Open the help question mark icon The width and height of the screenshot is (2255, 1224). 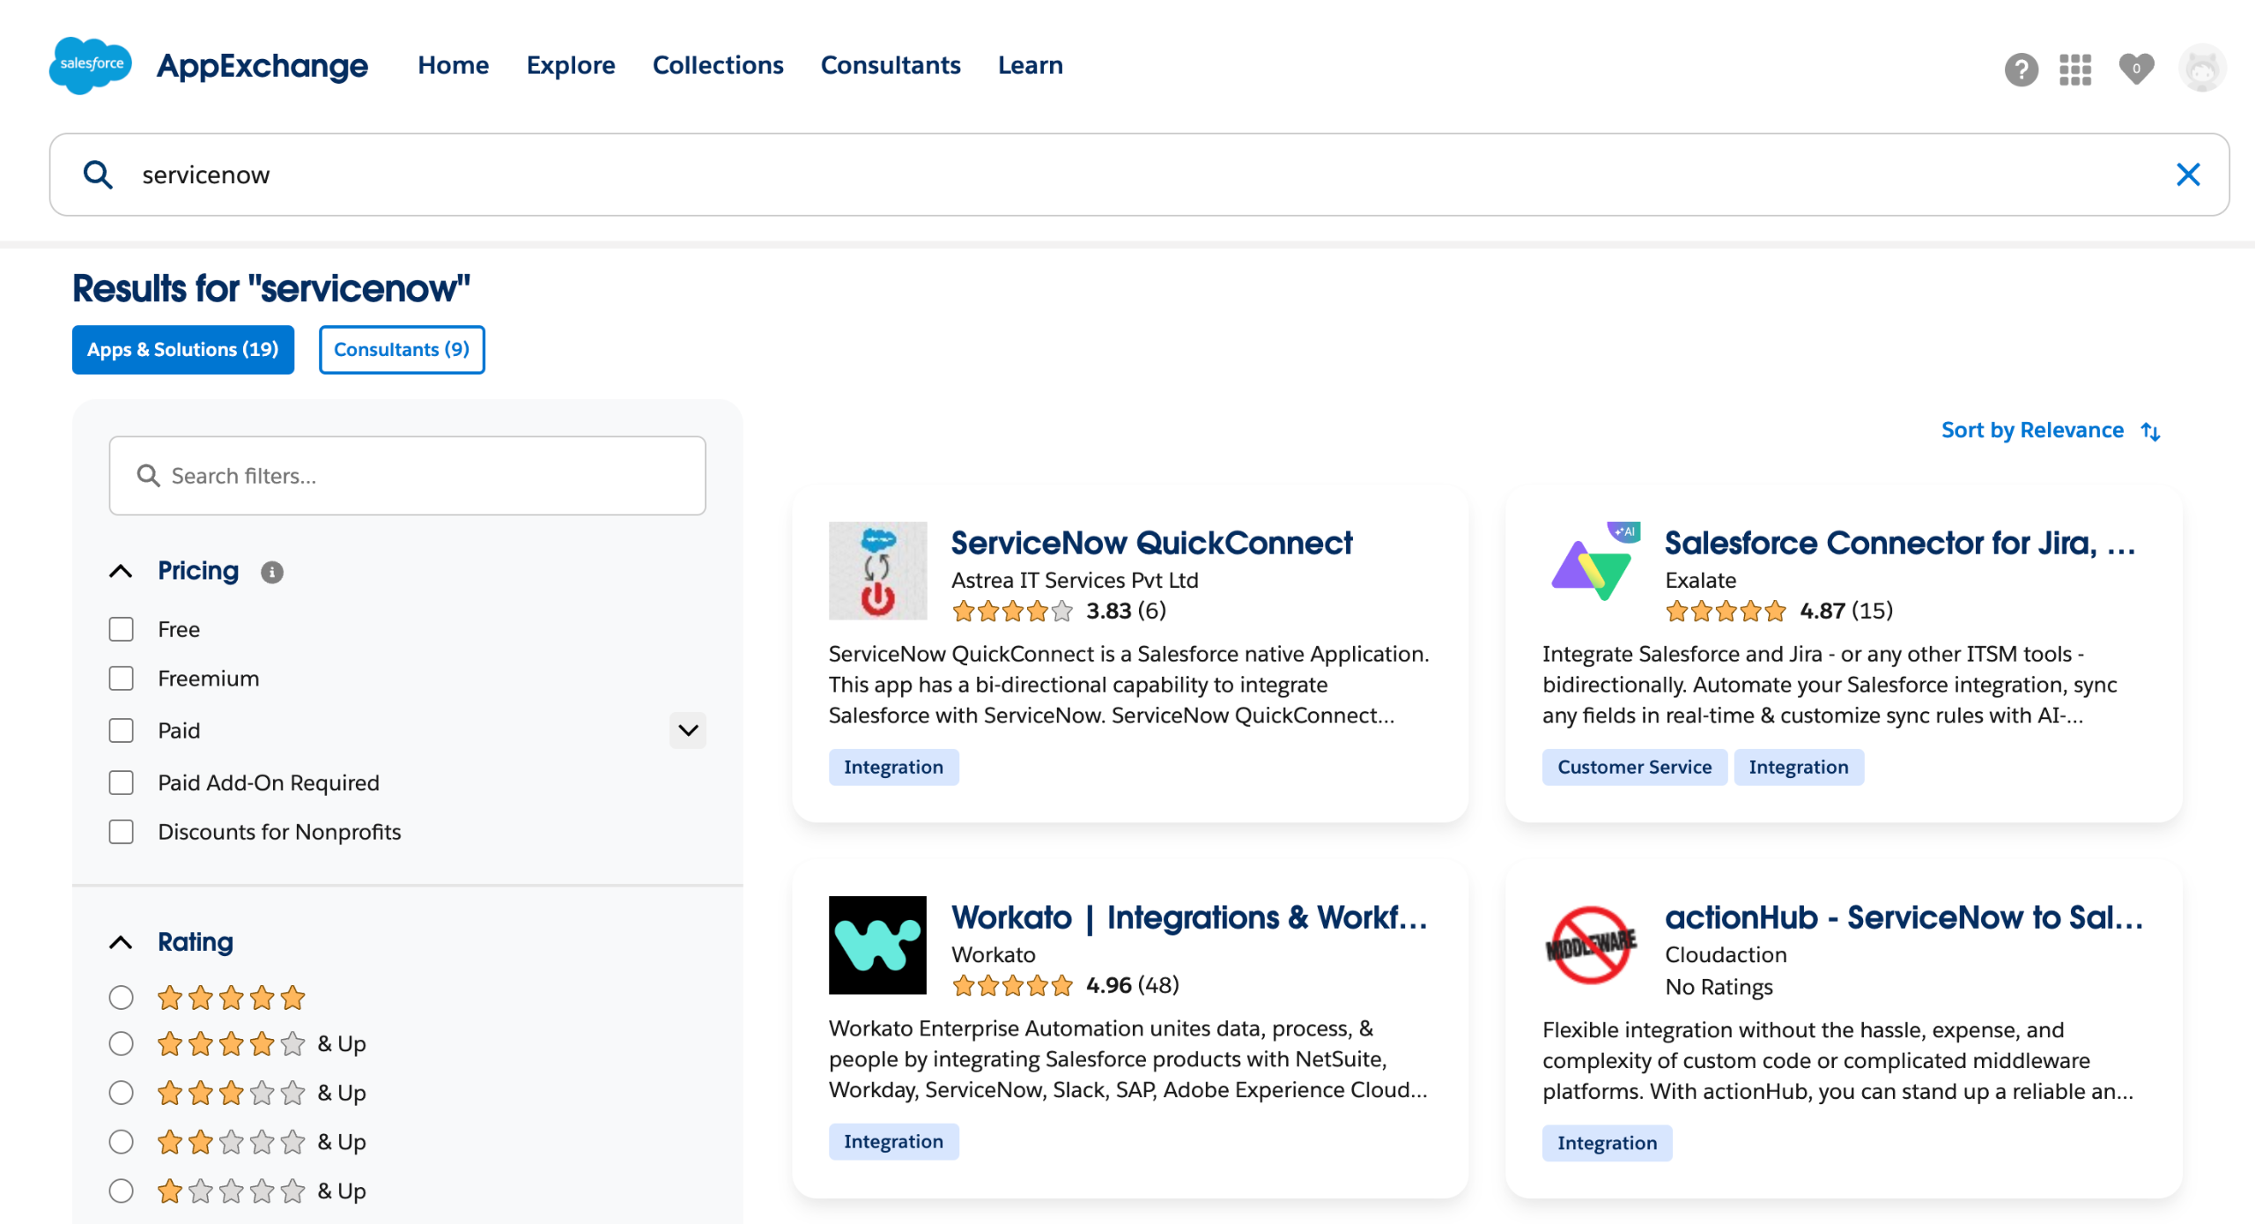2021,69
